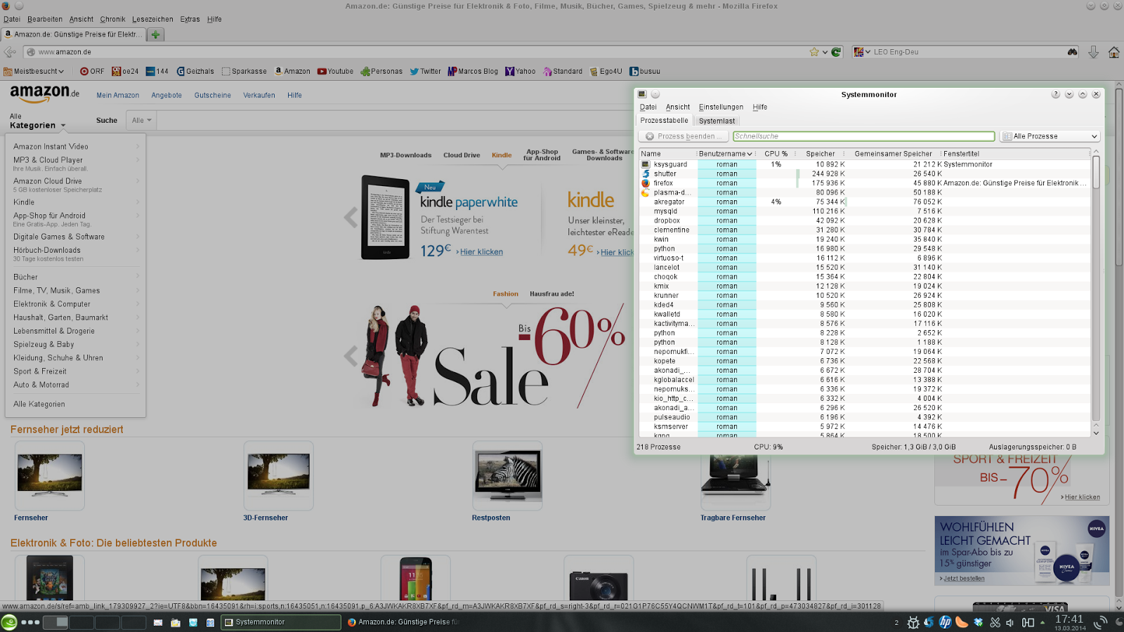Open the Klipper clipboard scissors icon
1124x632 pixels.
tap(995, 622)
